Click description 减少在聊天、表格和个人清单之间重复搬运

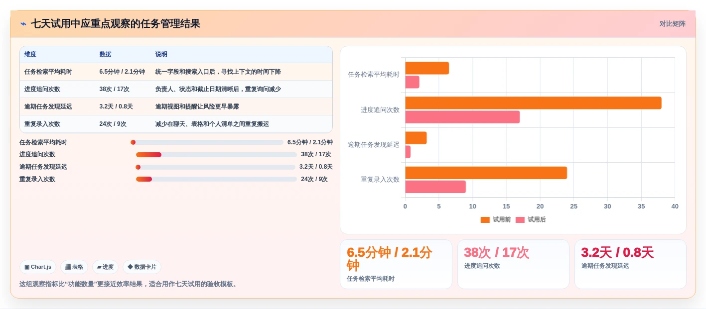point(212,124)
